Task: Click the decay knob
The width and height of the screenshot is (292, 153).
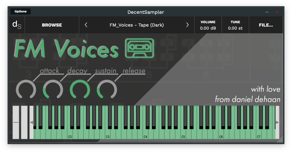Action: [x=53, y=89]
